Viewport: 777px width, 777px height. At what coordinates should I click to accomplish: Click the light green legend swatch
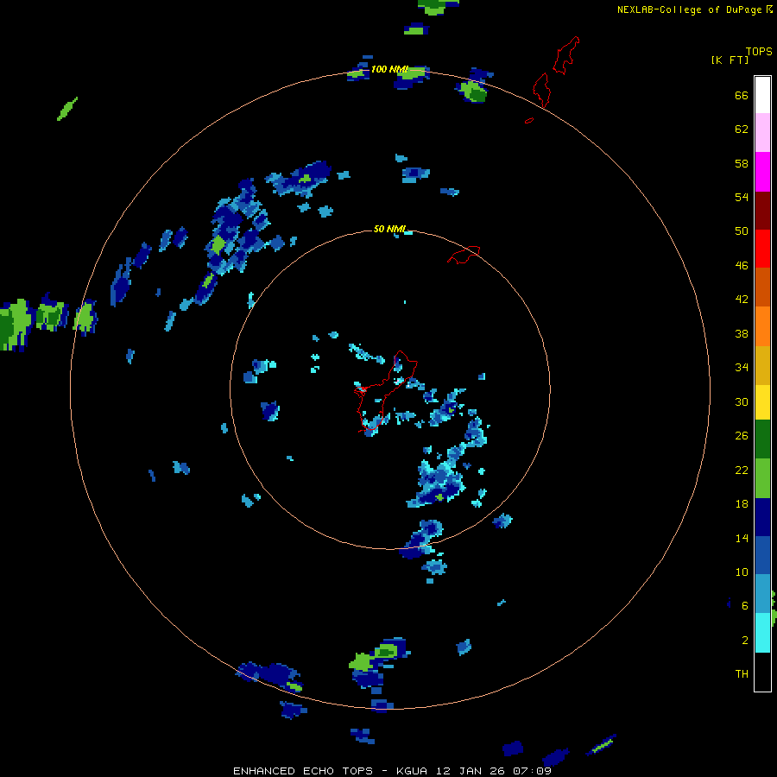[762, 478]
